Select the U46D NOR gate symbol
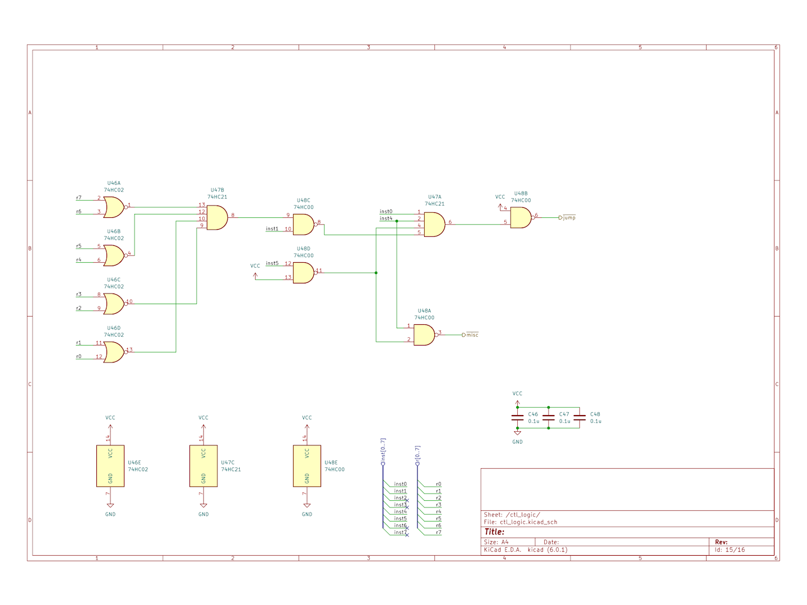 (x=113, y=352)
